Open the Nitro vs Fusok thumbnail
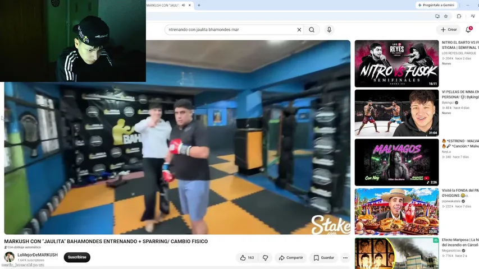The image size is (479, 269). click(396, 63)
